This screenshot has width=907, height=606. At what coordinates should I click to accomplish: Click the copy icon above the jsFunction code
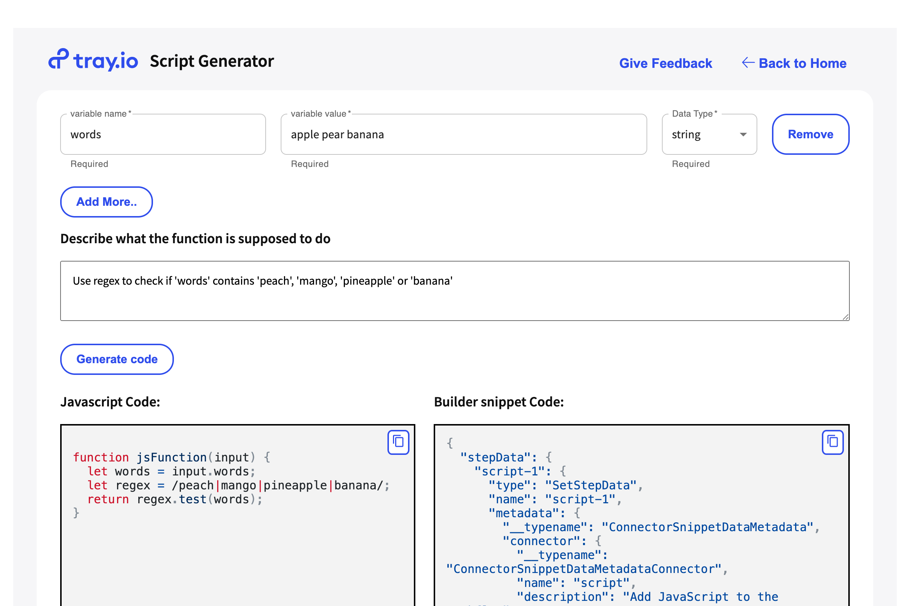(x=398, y=442)
